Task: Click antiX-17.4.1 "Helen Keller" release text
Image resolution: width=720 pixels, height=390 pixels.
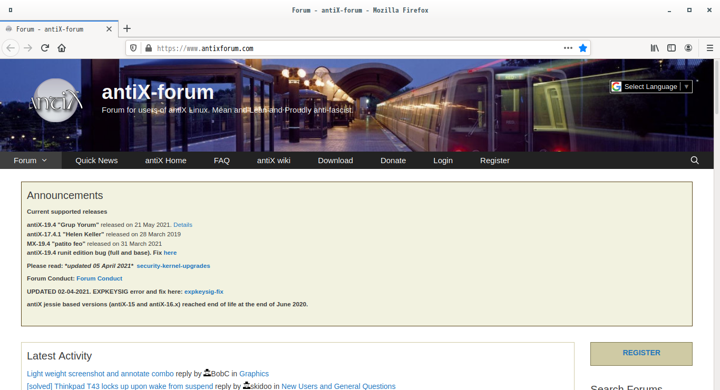Action: [x=104, y=234]
